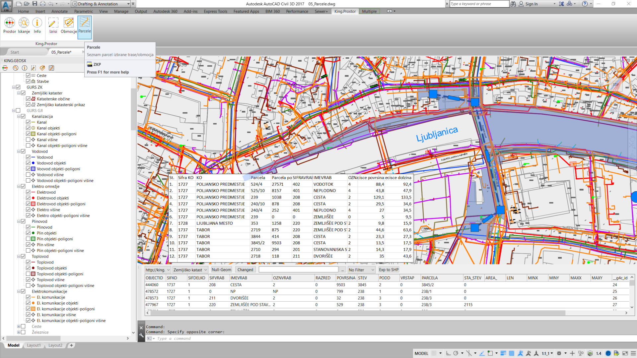Click the Plot printer icon

(x=43, y=4)
